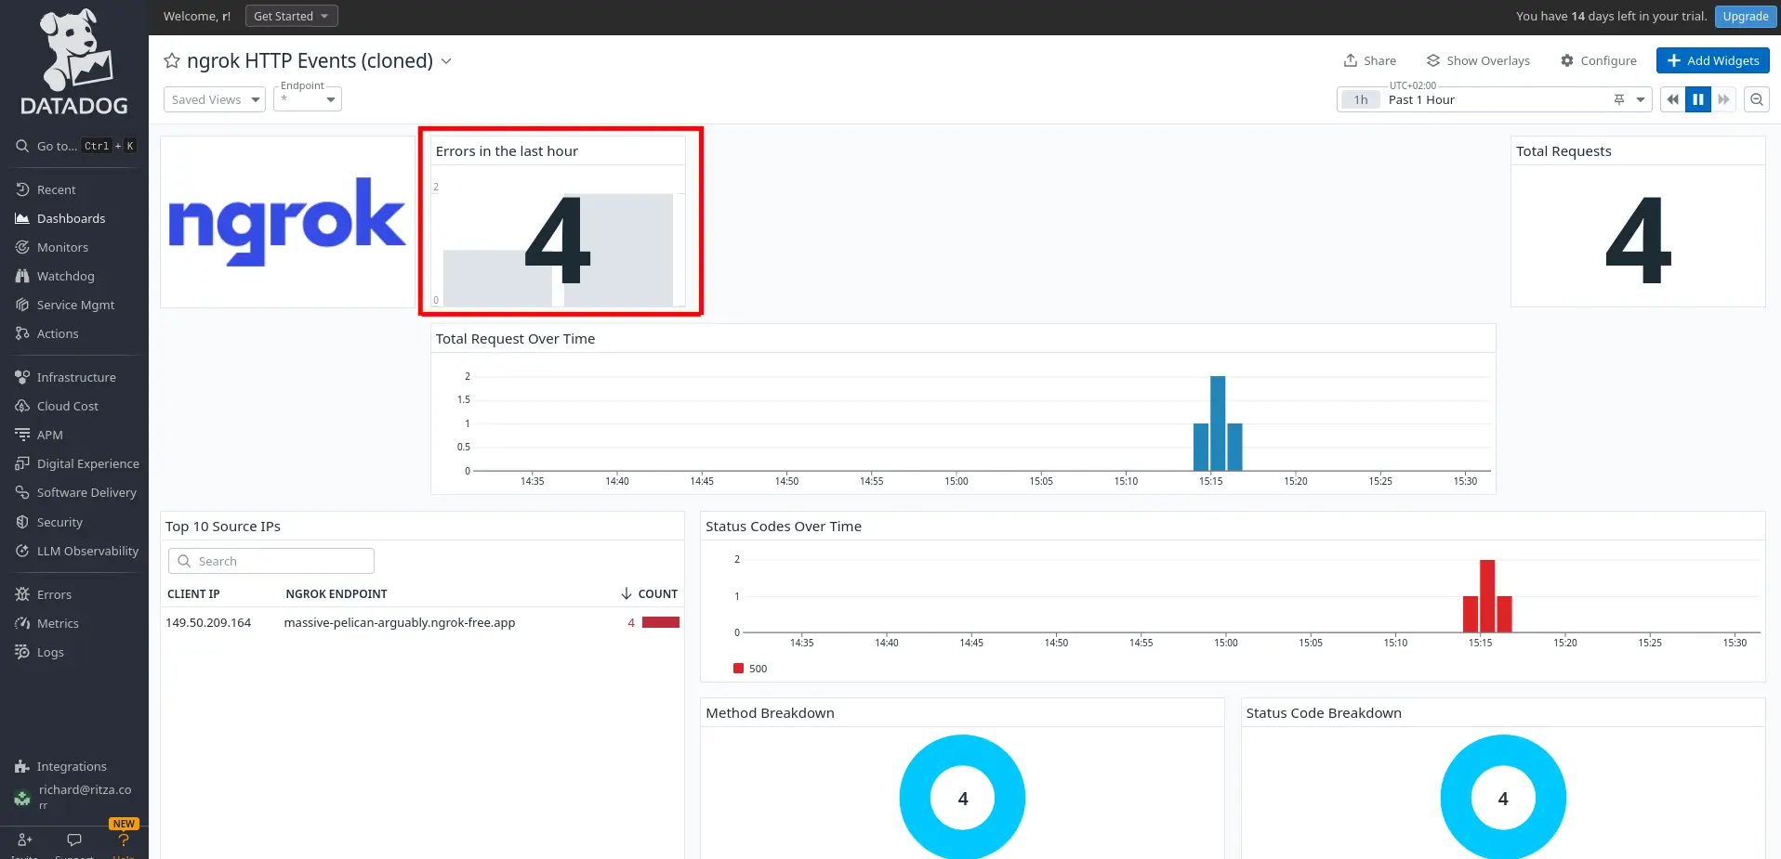Open Dashboards in the sidebar
Screen dimensions: 1781x859
(71, 218)
